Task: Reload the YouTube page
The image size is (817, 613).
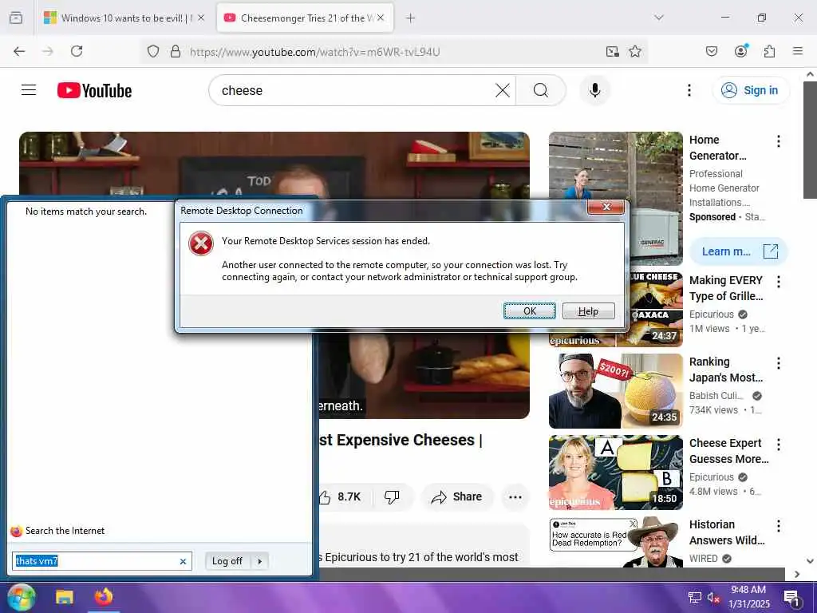Action: (x=77, y=51)
